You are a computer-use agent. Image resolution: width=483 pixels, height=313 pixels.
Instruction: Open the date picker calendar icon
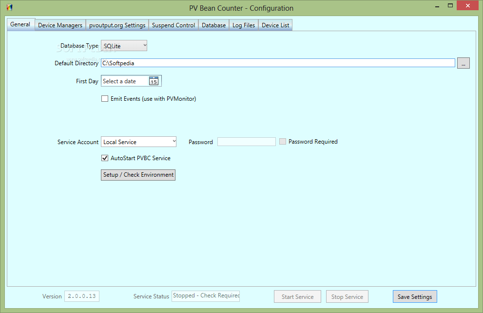pos(154,81)
